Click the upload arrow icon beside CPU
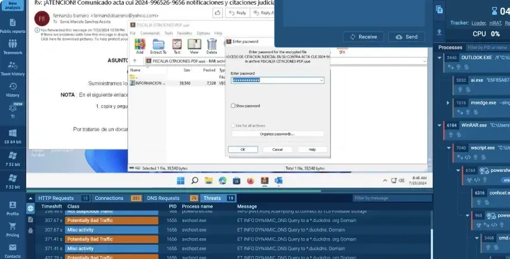 coord(439,32)
